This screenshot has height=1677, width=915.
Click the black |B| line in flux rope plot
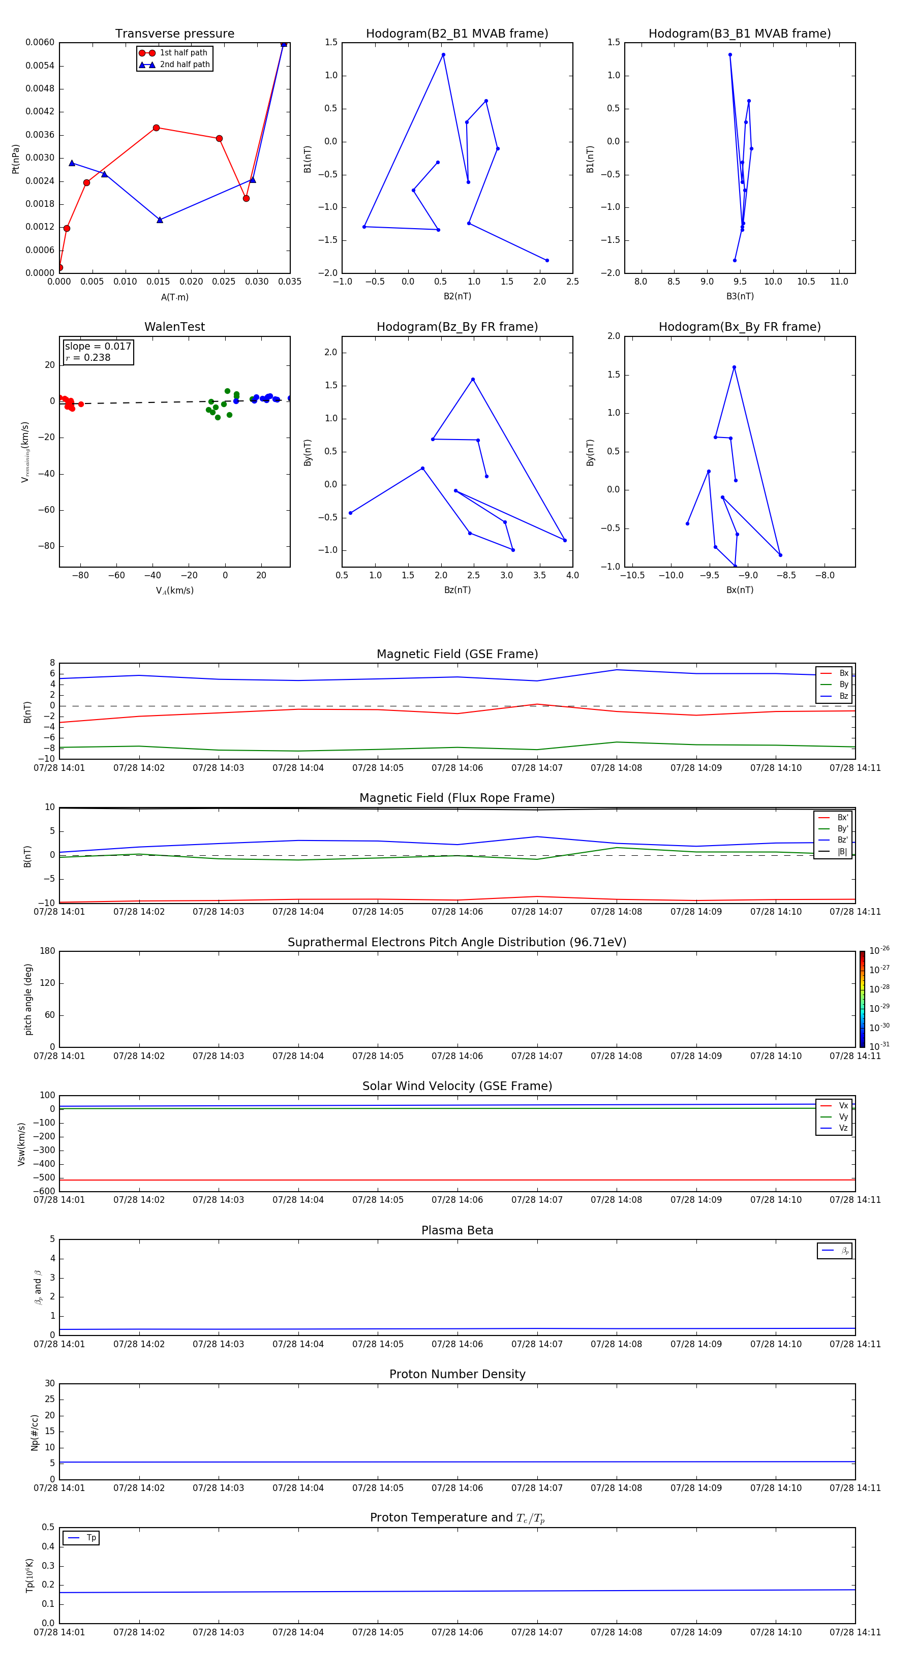pos(457,809)
